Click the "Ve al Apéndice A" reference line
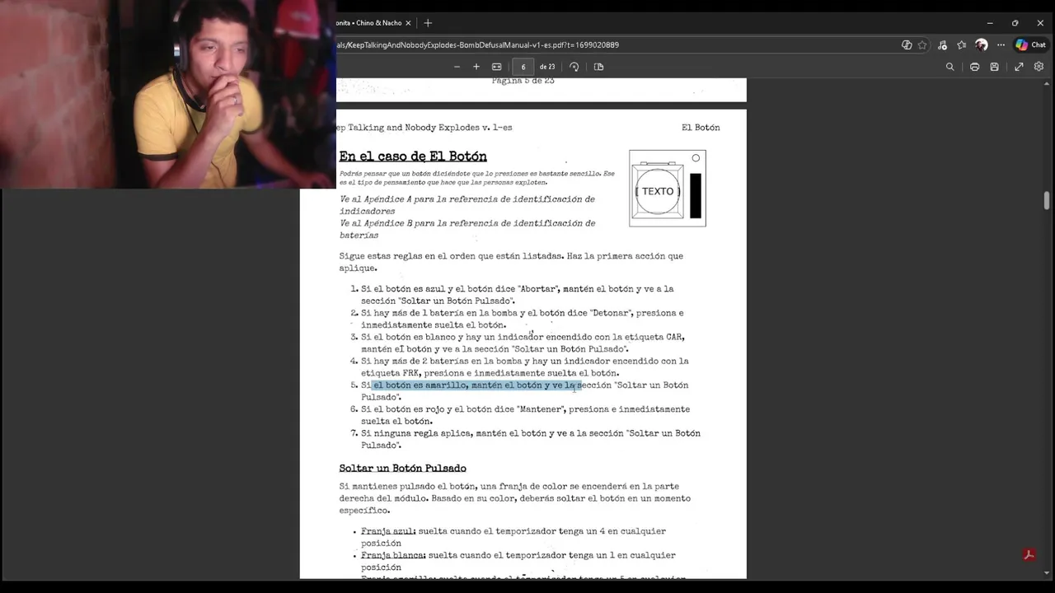This screenshot has height=593, width=1055. click(467, 205)
